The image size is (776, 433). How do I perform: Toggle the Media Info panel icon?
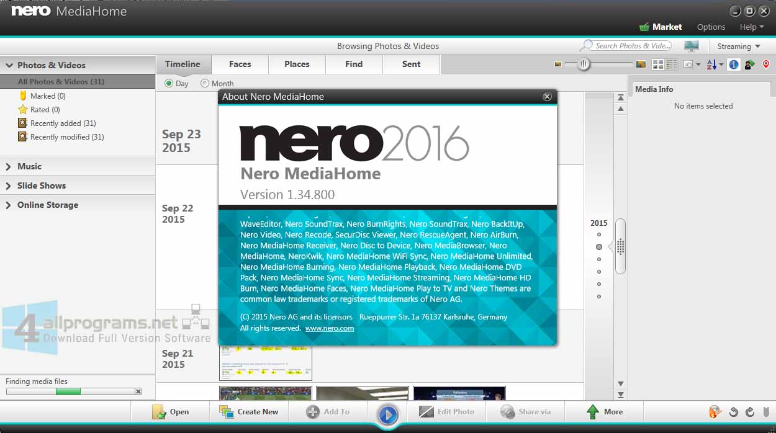pos(734,65)
